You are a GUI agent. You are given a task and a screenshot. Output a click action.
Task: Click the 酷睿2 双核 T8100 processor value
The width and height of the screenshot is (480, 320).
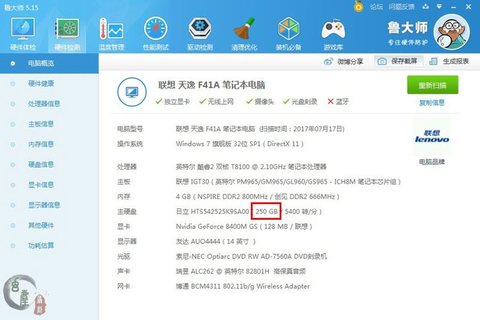(251, 167)
